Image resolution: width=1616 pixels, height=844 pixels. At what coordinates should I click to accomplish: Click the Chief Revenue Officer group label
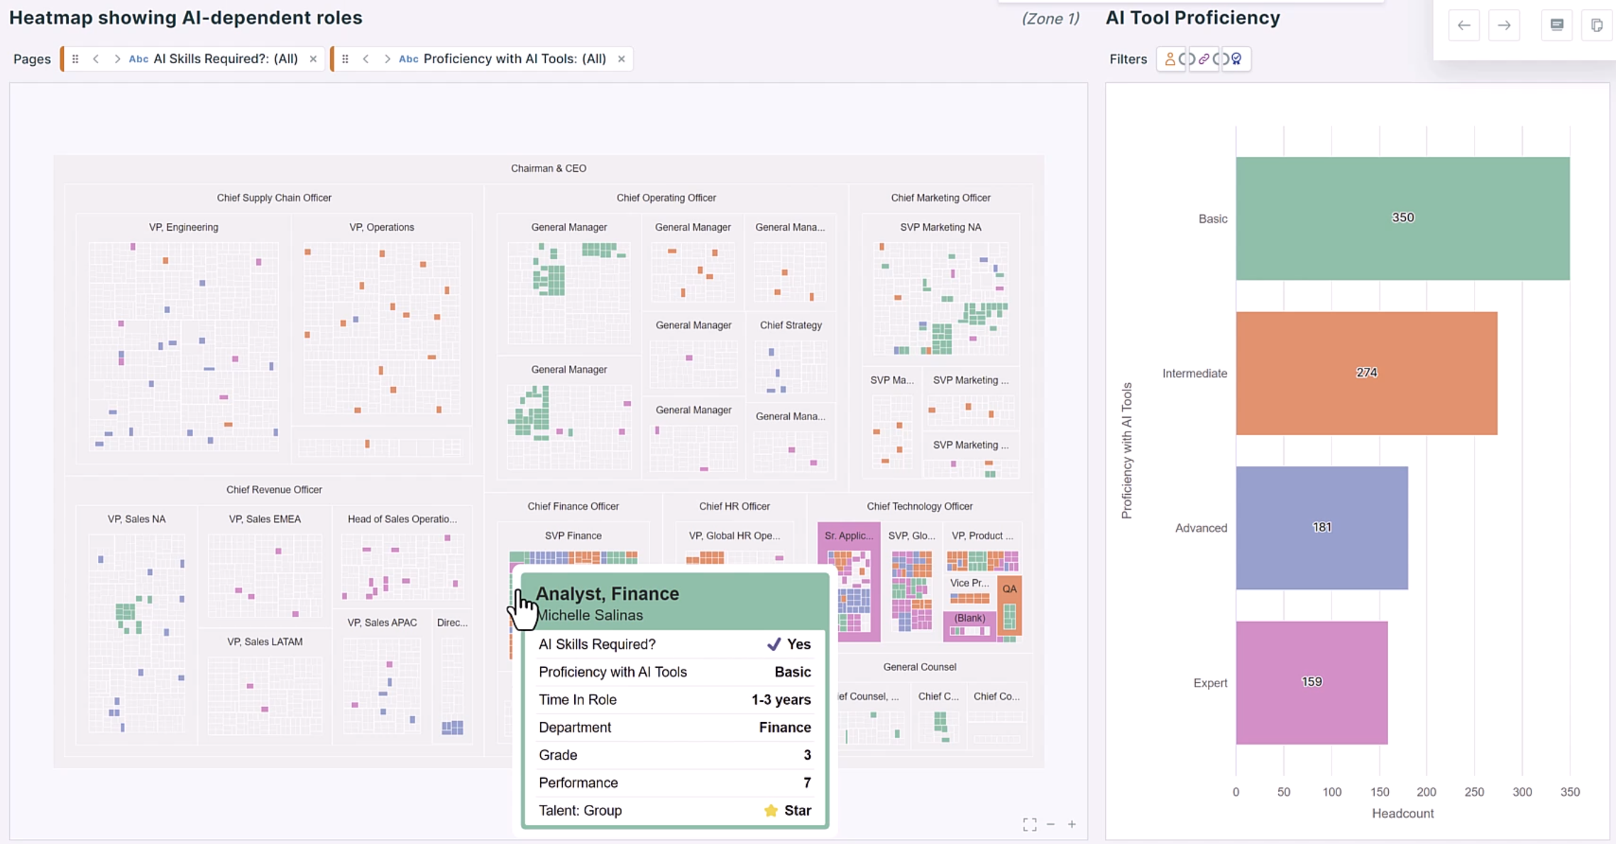[274, 490]
